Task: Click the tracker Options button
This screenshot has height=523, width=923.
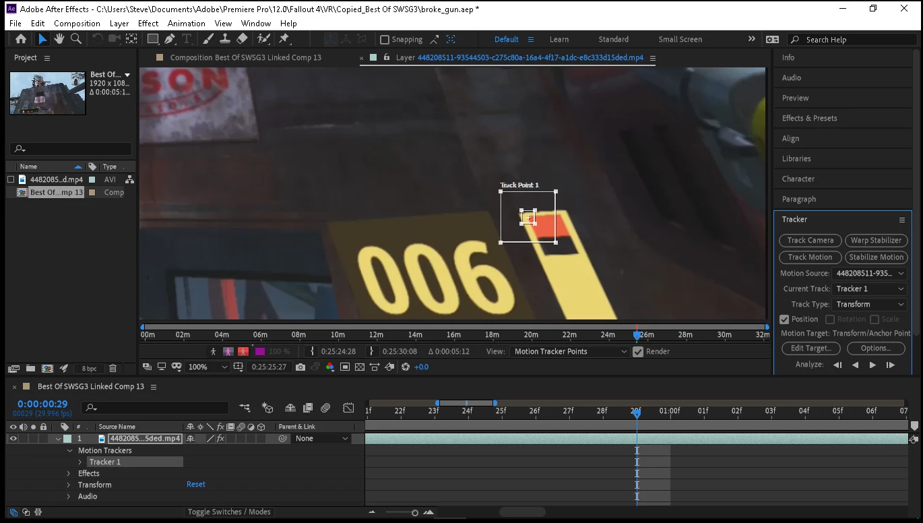Action: [876, 348]
